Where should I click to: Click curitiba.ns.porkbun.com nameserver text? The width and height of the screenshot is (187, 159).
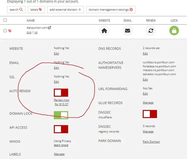click(x=159, y=62)
